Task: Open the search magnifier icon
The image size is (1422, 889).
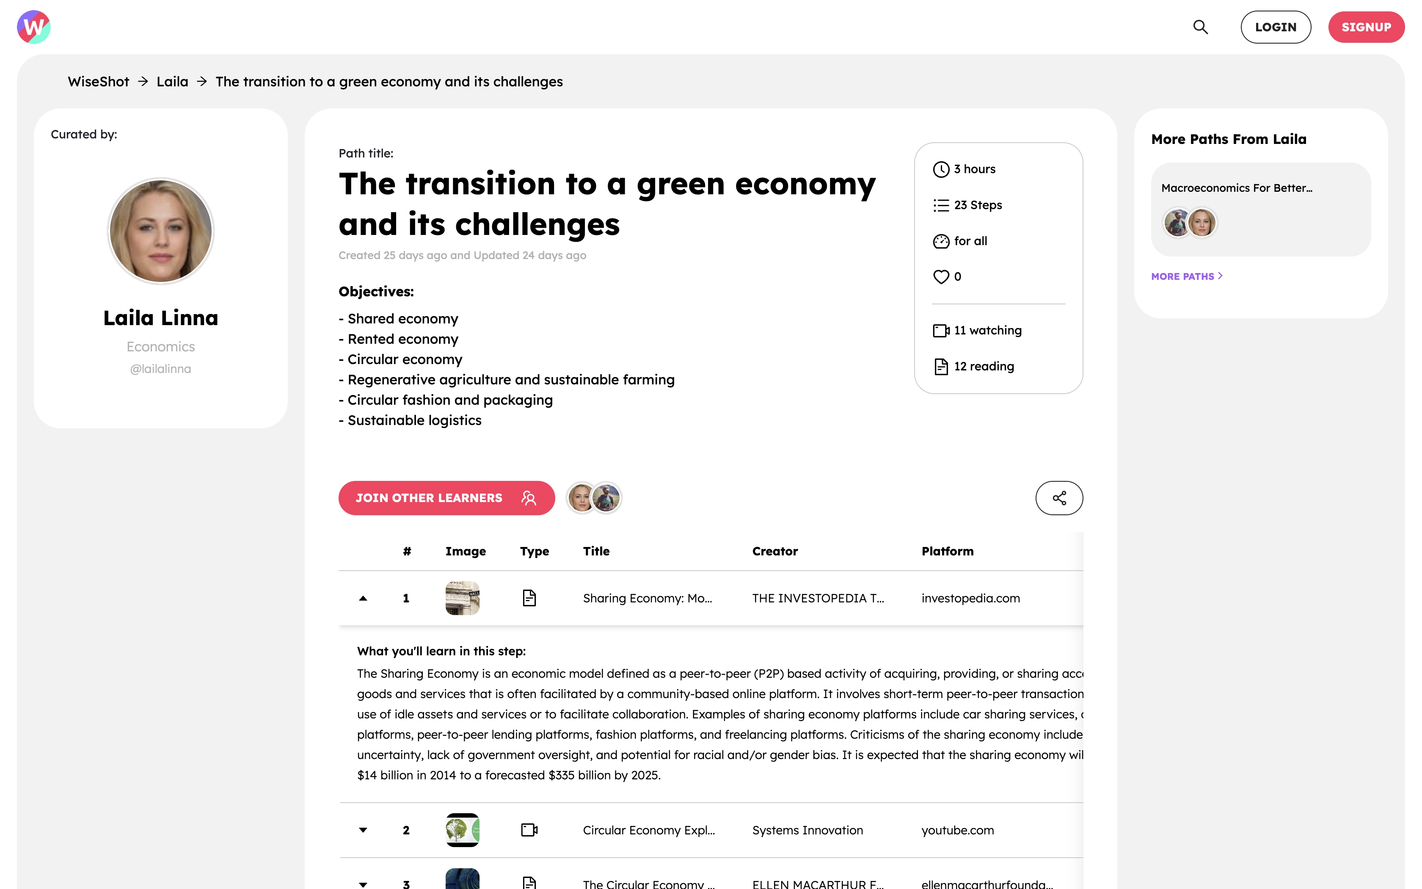Action: click(1200, 27)
